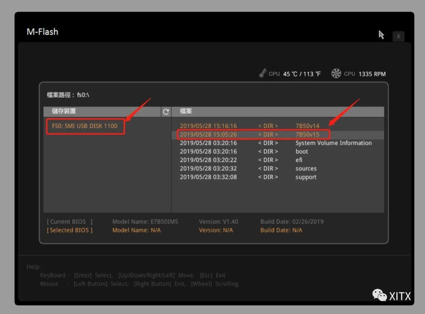Click the Help label
The width and height of the screenshot is (425, 314).
coord(33,267)
